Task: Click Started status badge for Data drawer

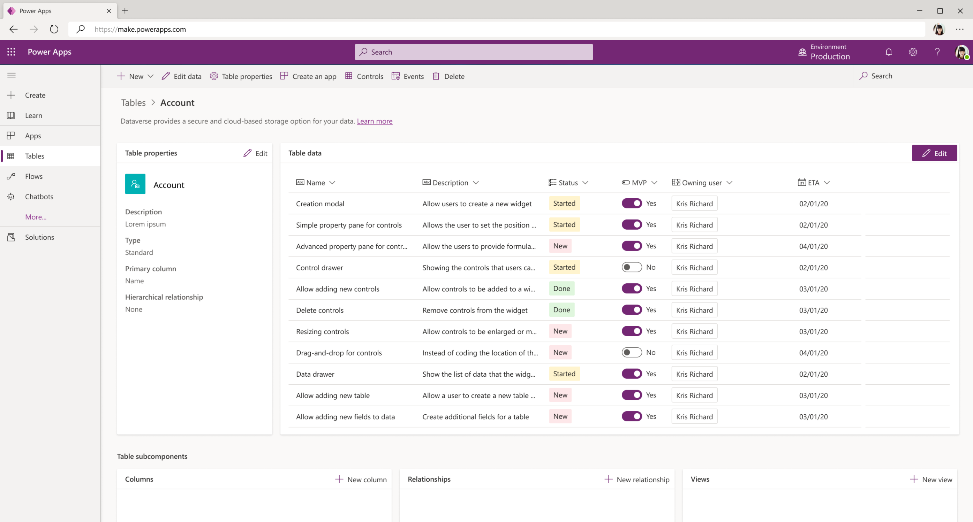Action: click(x=564, y=374)
